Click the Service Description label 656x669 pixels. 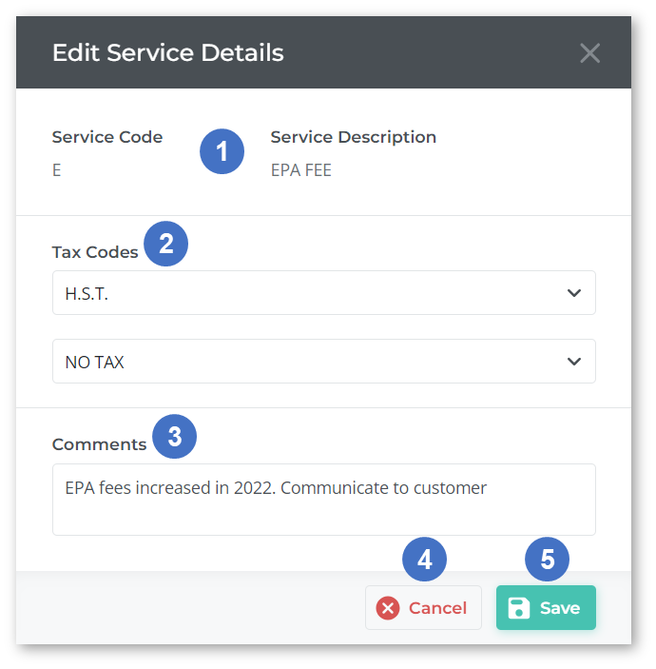click(353, 137)
